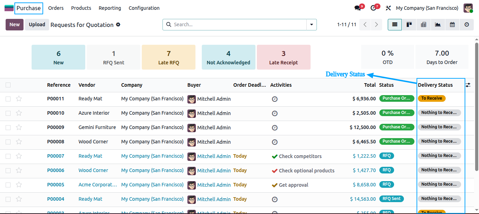Viewport: 479px width, 214px height.
Task: Sort by Buyer column header
Action: [x=194, y=85]
